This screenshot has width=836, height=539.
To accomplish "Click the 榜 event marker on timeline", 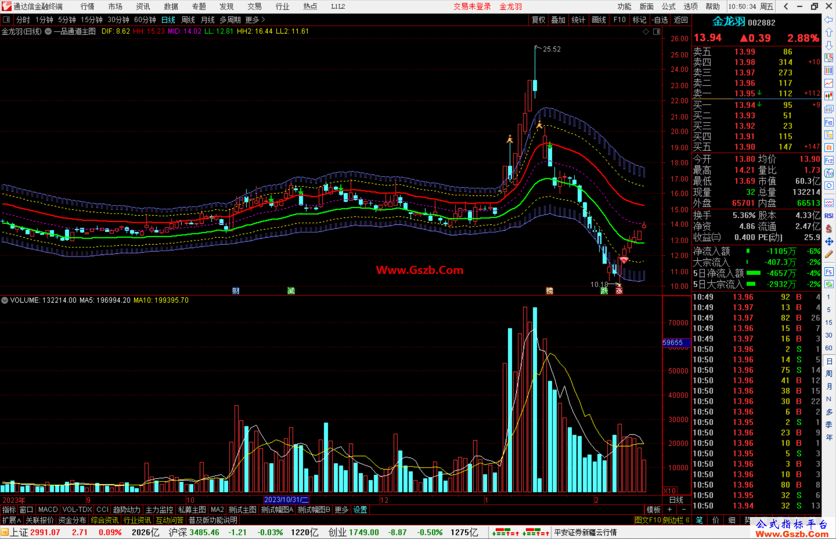I will coord(549,291).
